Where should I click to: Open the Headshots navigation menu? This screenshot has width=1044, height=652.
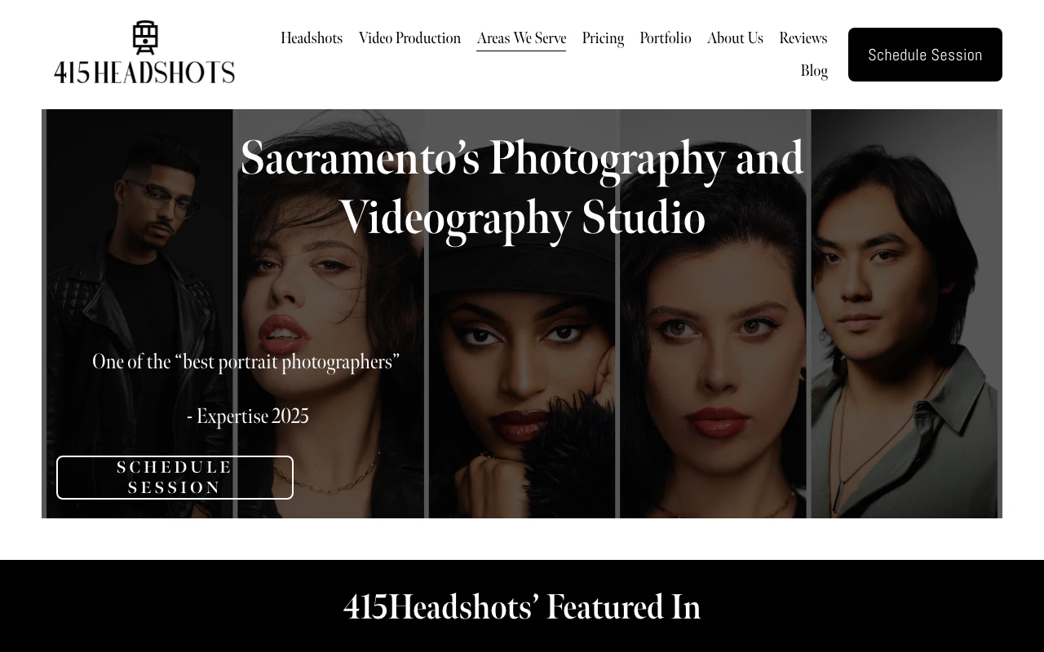click(312, 38)
